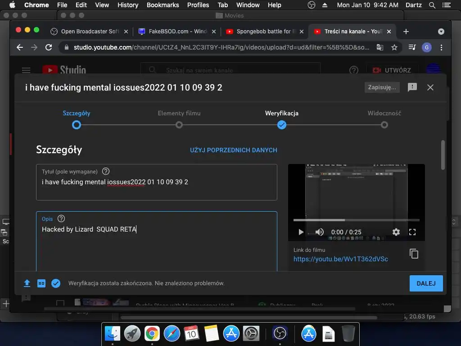Image resolution: width=461 pixels, height=346 pixels.
Task: Click the Opis help question mark
Action: (x=61, y=219)
